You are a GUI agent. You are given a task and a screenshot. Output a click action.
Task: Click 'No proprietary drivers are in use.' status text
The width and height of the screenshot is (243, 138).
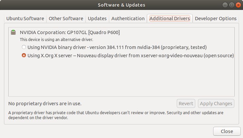click(x=45, y=104)
